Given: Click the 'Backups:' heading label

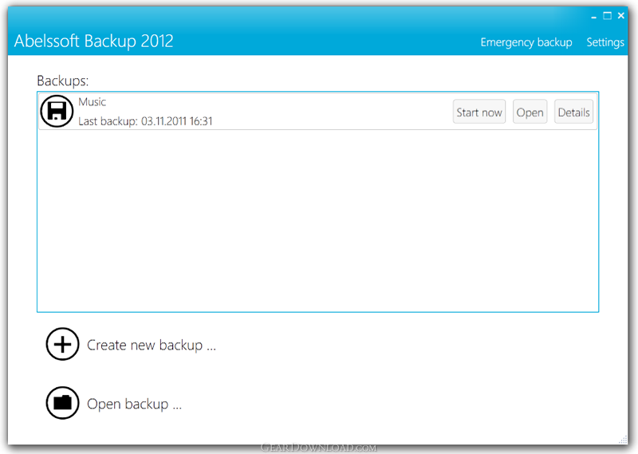Looking at the screenshot, I should coord(63,81).
